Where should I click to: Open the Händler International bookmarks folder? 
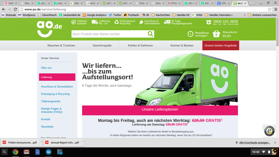click(x=219, y=15)
